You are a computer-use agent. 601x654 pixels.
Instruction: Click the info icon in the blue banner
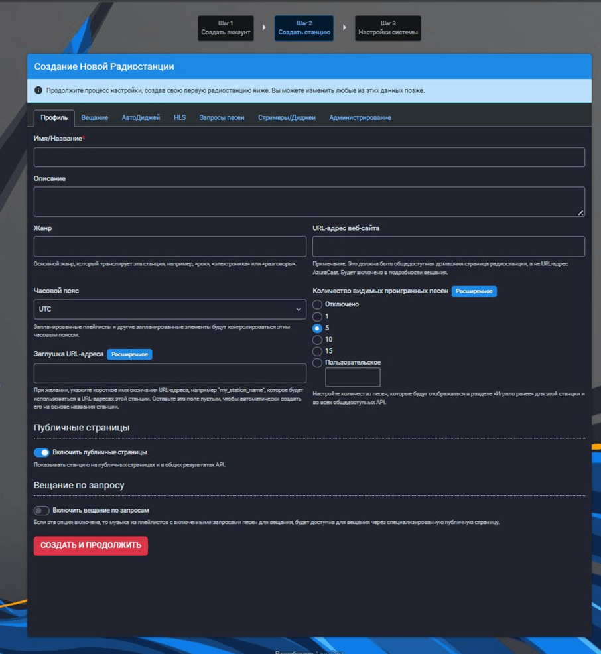click(x=38, y=90)
